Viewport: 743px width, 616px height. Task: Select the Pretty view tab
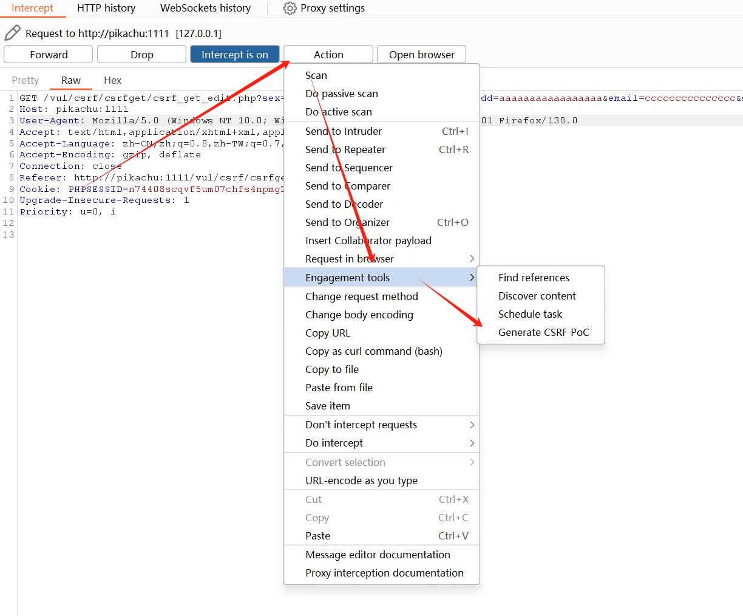pos(25,80)
